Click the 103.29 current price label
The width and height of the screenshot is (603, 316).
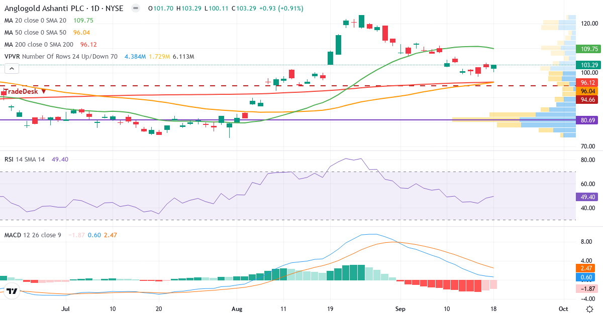pyautogui.click(x=588, y=65)
